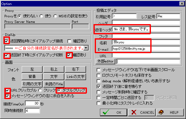Click the 名前 input field

click(146, 42)
